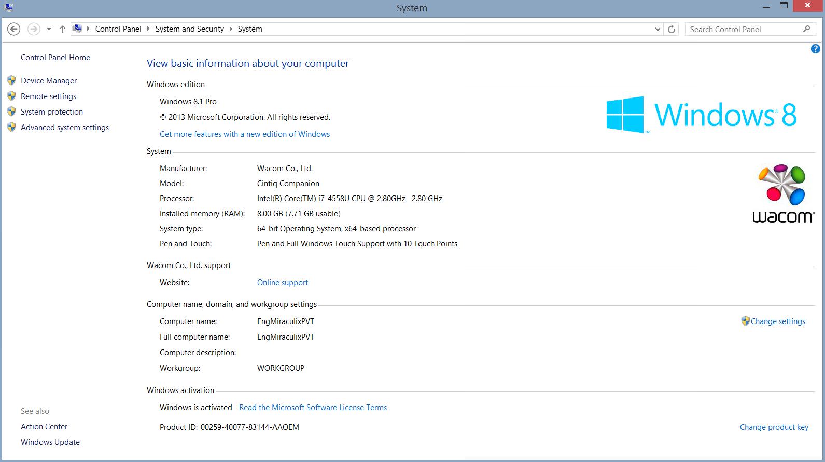
Task: Click Change settings for computer name
Action: (x=778, y=321)
